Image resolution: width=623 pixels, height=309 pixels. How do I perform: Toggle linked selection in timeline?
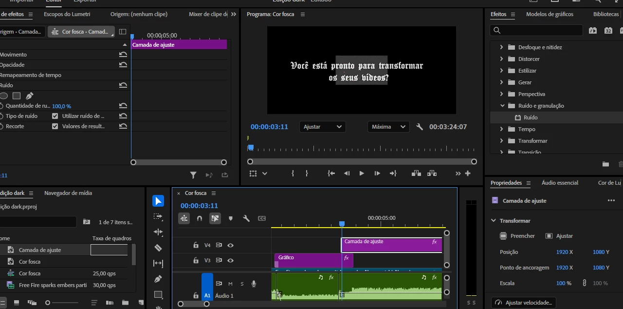click(x=215, y=218)
